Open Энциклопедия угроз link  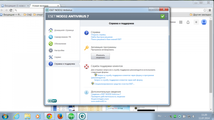pos(100,99)
